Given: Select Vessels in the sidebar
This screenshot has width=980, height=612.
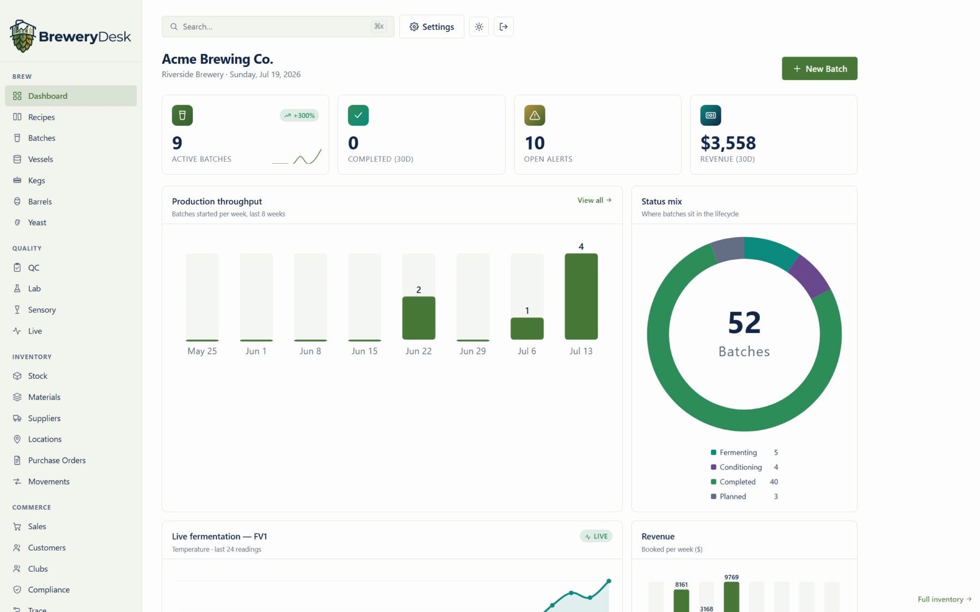Looking at the screenshot, I should coord(71,159).
